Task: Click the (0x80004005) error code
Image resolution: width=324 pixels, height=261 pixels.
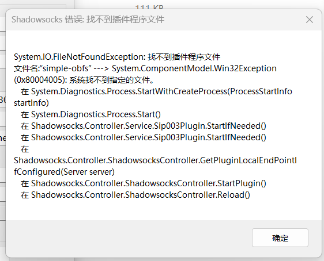Action: click(40, 80)
